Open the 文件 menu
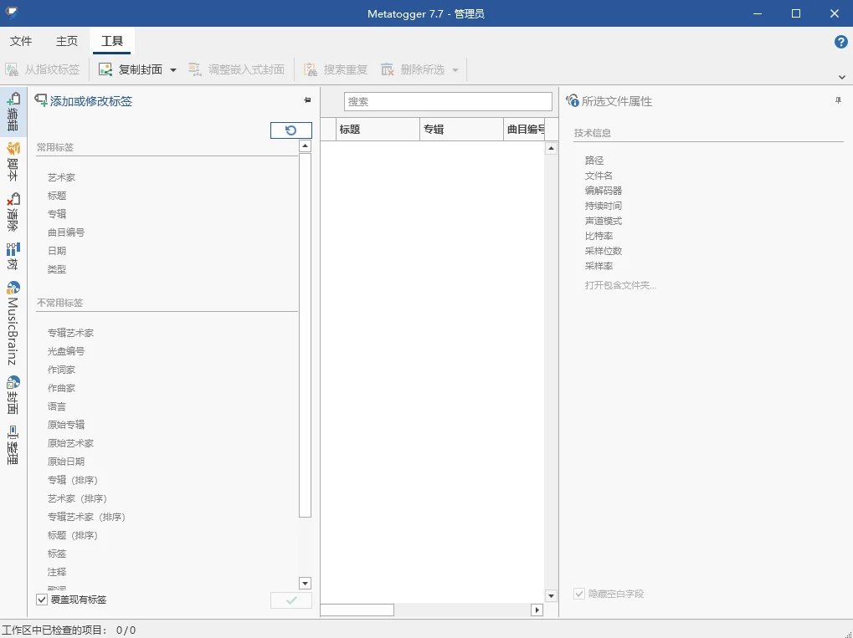This screenshot has width=853, height=638. pyautogui.click(x=21, y=41)
